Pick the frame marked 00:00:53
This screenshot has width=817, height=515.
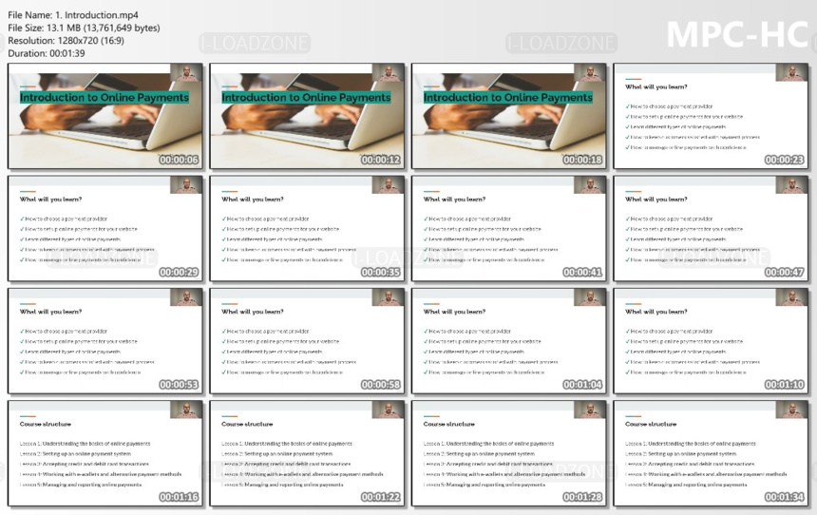point(105,341)
